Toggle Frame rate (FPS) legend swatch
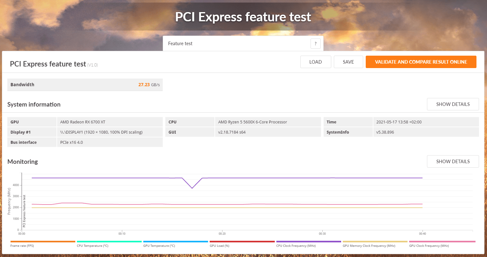Screen dimensions: 487x257 pyautogui.click(x=43, y=242)
